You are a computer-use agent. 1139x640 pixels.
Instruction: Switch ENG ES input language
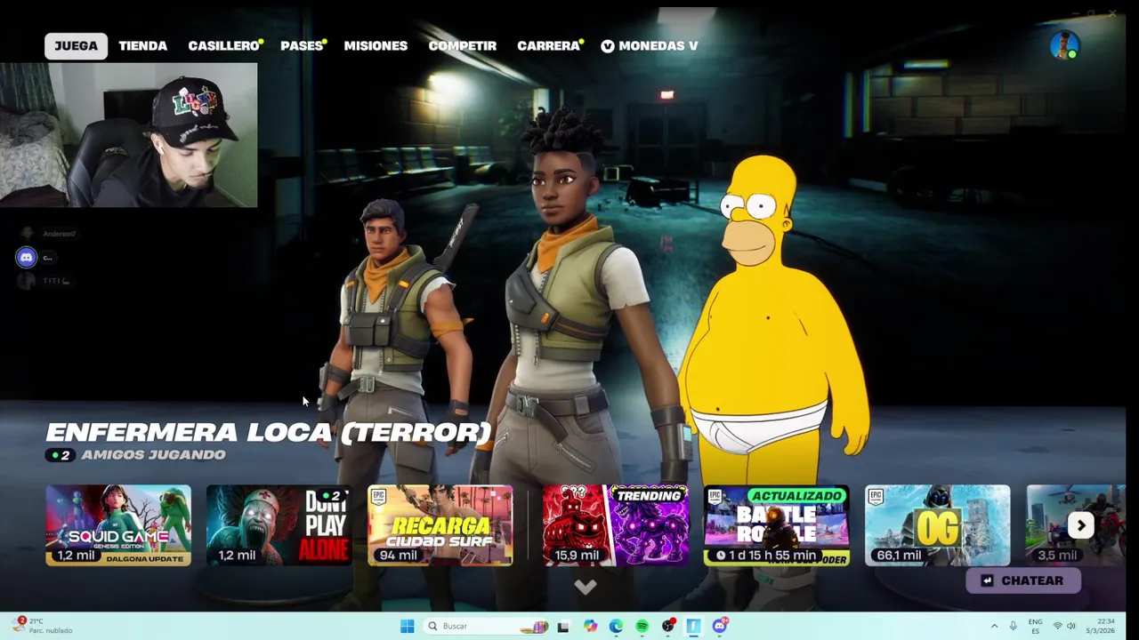click(1035, 626)
